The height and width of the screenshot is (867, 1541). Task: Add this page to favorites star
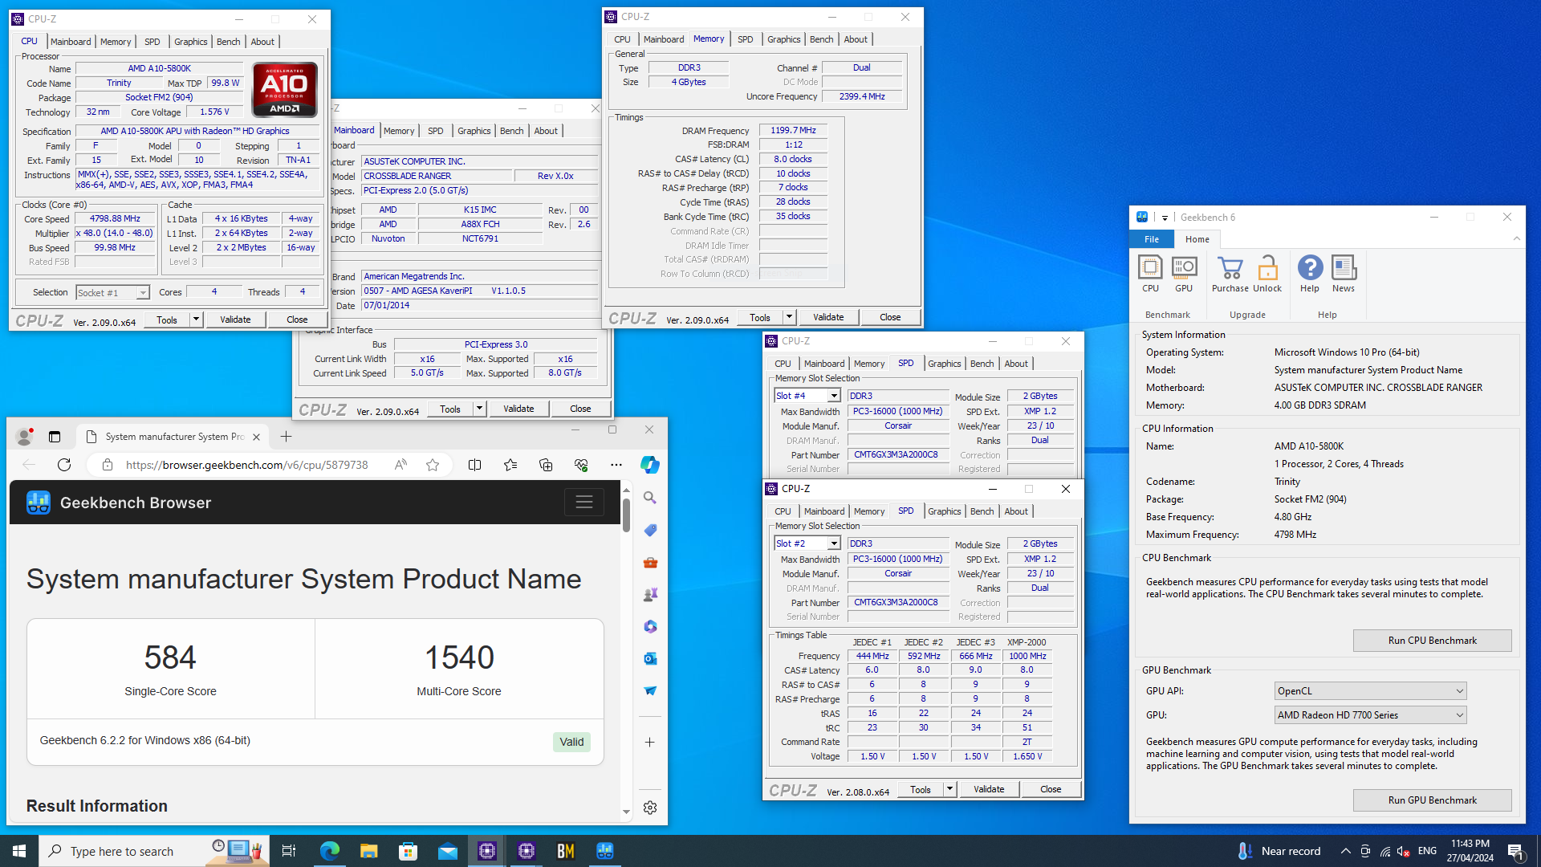(x=433, y=465)
